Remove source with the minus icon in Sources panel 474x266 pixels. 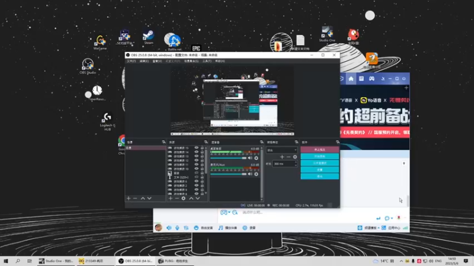point(177,198)
